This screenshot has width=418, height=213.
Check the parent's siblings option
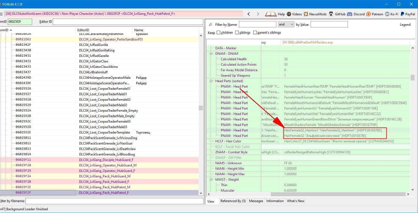click(x=255, y=33)
